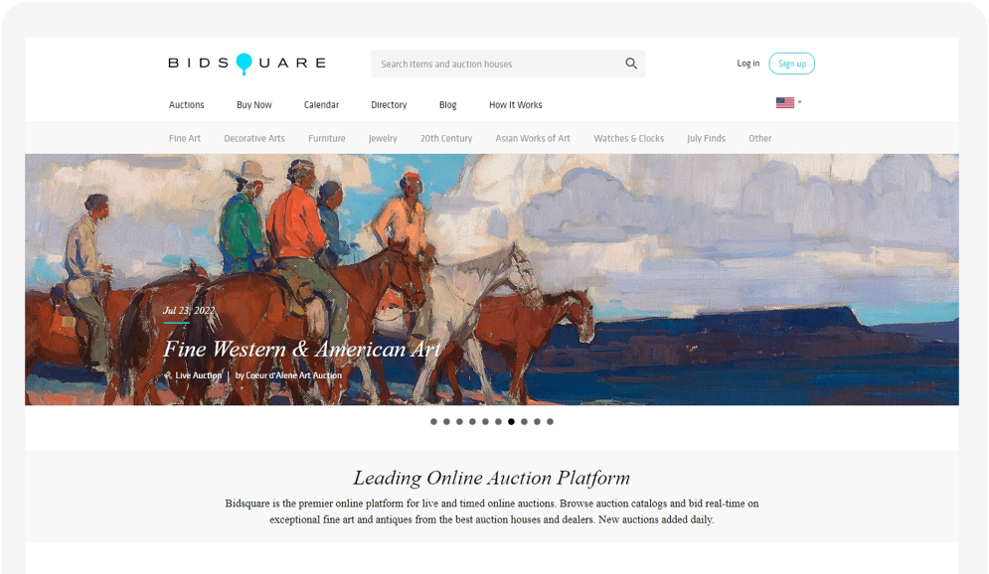The height and width of the screenshot is (574, 989).
Task: Open the Watches & Clocks category
Action: coord(628,139)
